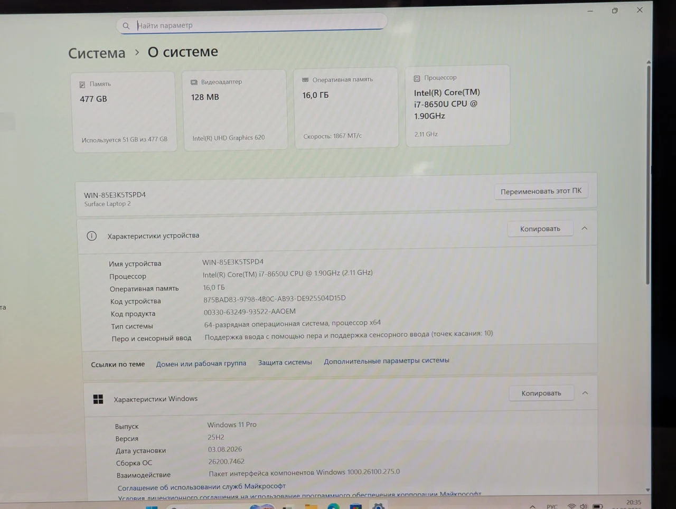The height and width of the screenshot is (509, 676).
Task: Click the product ID '00330-63249-93522-AAOEM'
Action: [250, 312]
